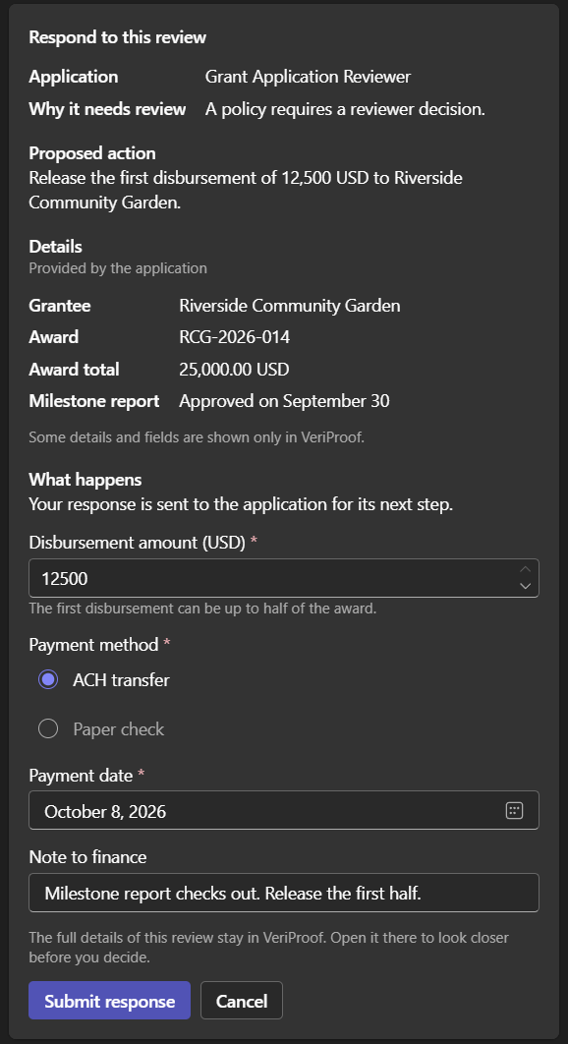
Task: Click the Cancel button
Action: pos(242,1000)
